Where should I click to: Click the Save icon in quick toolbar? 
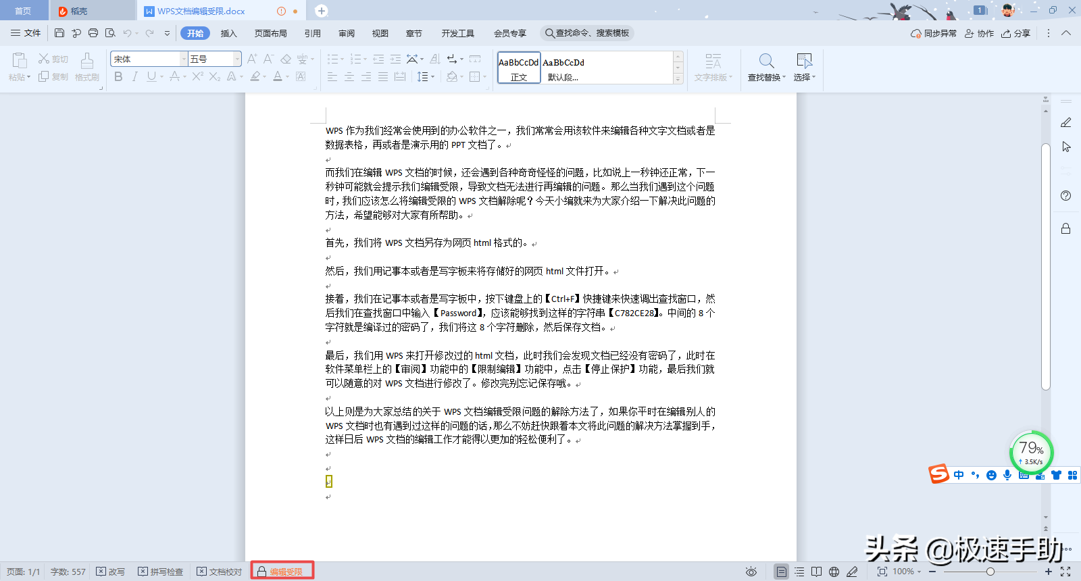(x=59, y=33)
